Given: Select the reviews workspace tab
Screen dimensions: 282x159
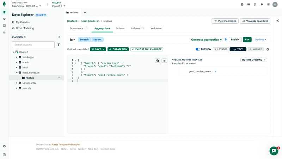Looking at the screenshot, I should click(x=73, y=12).
